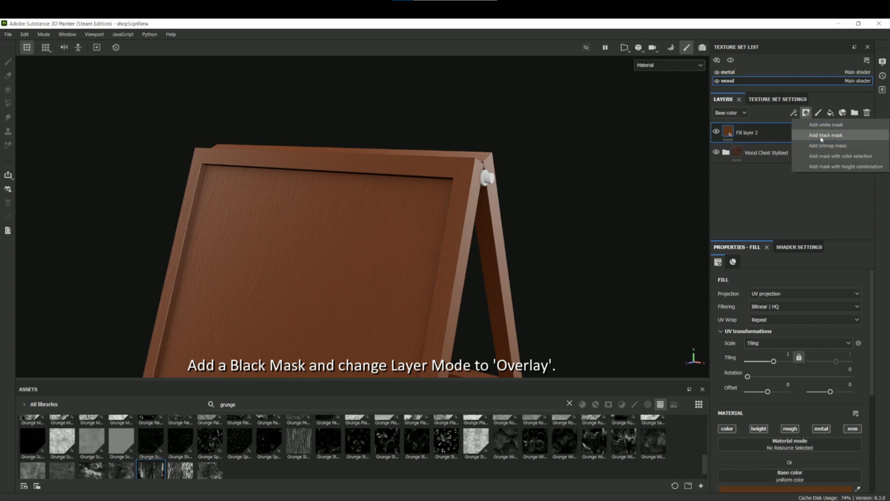Screen dimensions: 890x501
Task: Pause the rendering engine in the top toolbar
Action: coord(605,47)
